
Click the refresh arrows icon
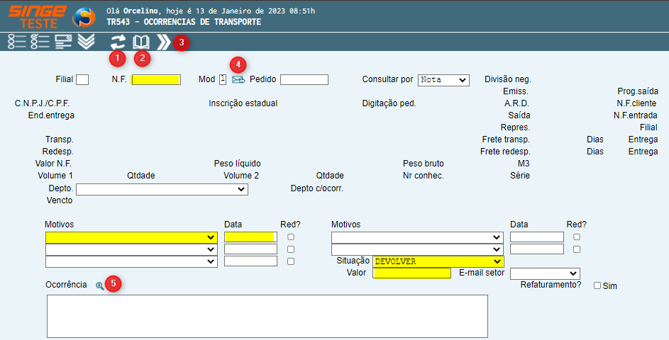[x=118, y=42]
